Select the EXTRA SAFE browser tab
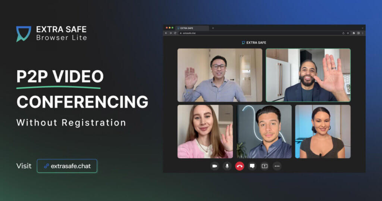382x201 pixels. (192, 28)
